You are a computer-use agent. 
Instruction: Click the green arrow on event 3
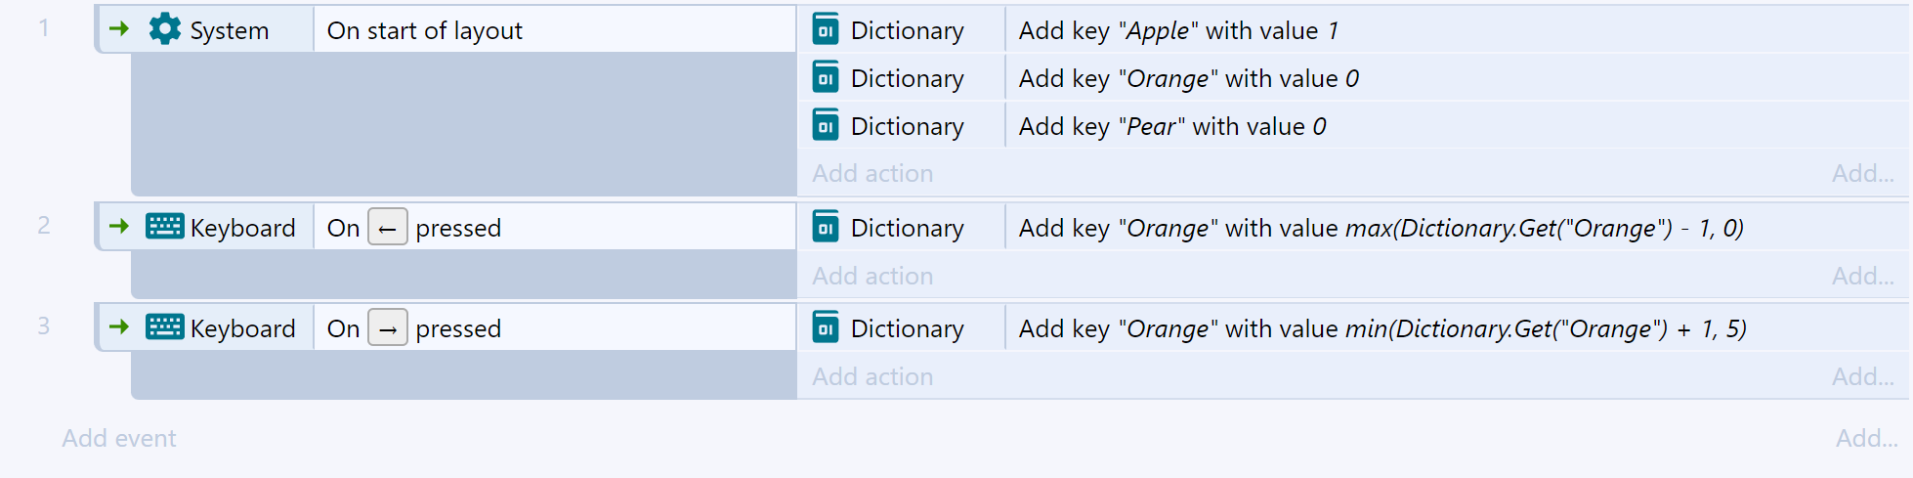(119, 327)
